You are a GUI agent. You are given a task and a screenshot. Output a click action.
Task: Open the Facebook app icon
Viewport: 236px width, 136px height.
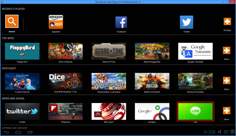click(x=121, y=22)
